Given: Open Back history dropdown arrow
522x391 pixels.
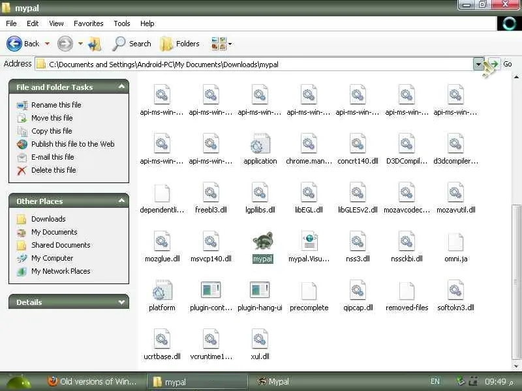Looking at the screenshot, I should coord(47,44).
